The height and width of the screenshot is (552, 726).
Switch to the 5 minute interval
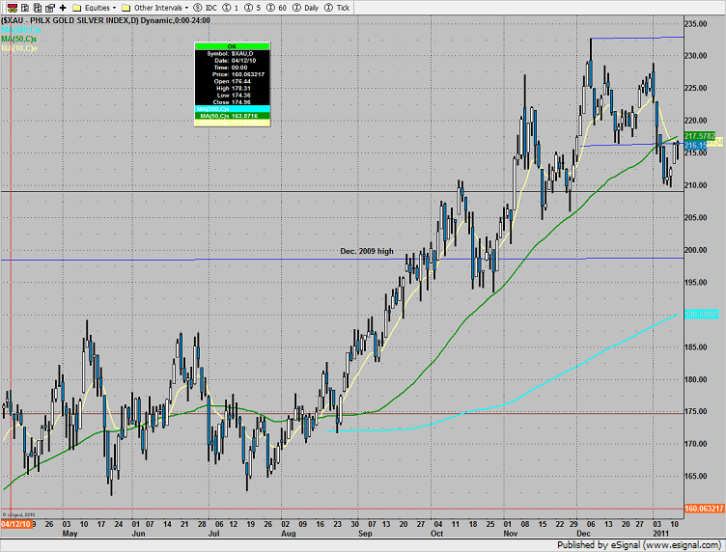pyautogui.click(x=253, y=8)
